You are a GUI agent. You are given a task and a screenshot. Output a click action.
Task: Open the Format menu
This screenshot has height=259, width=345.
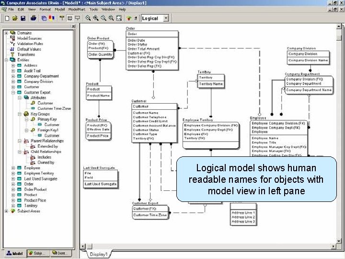(45, 9)
